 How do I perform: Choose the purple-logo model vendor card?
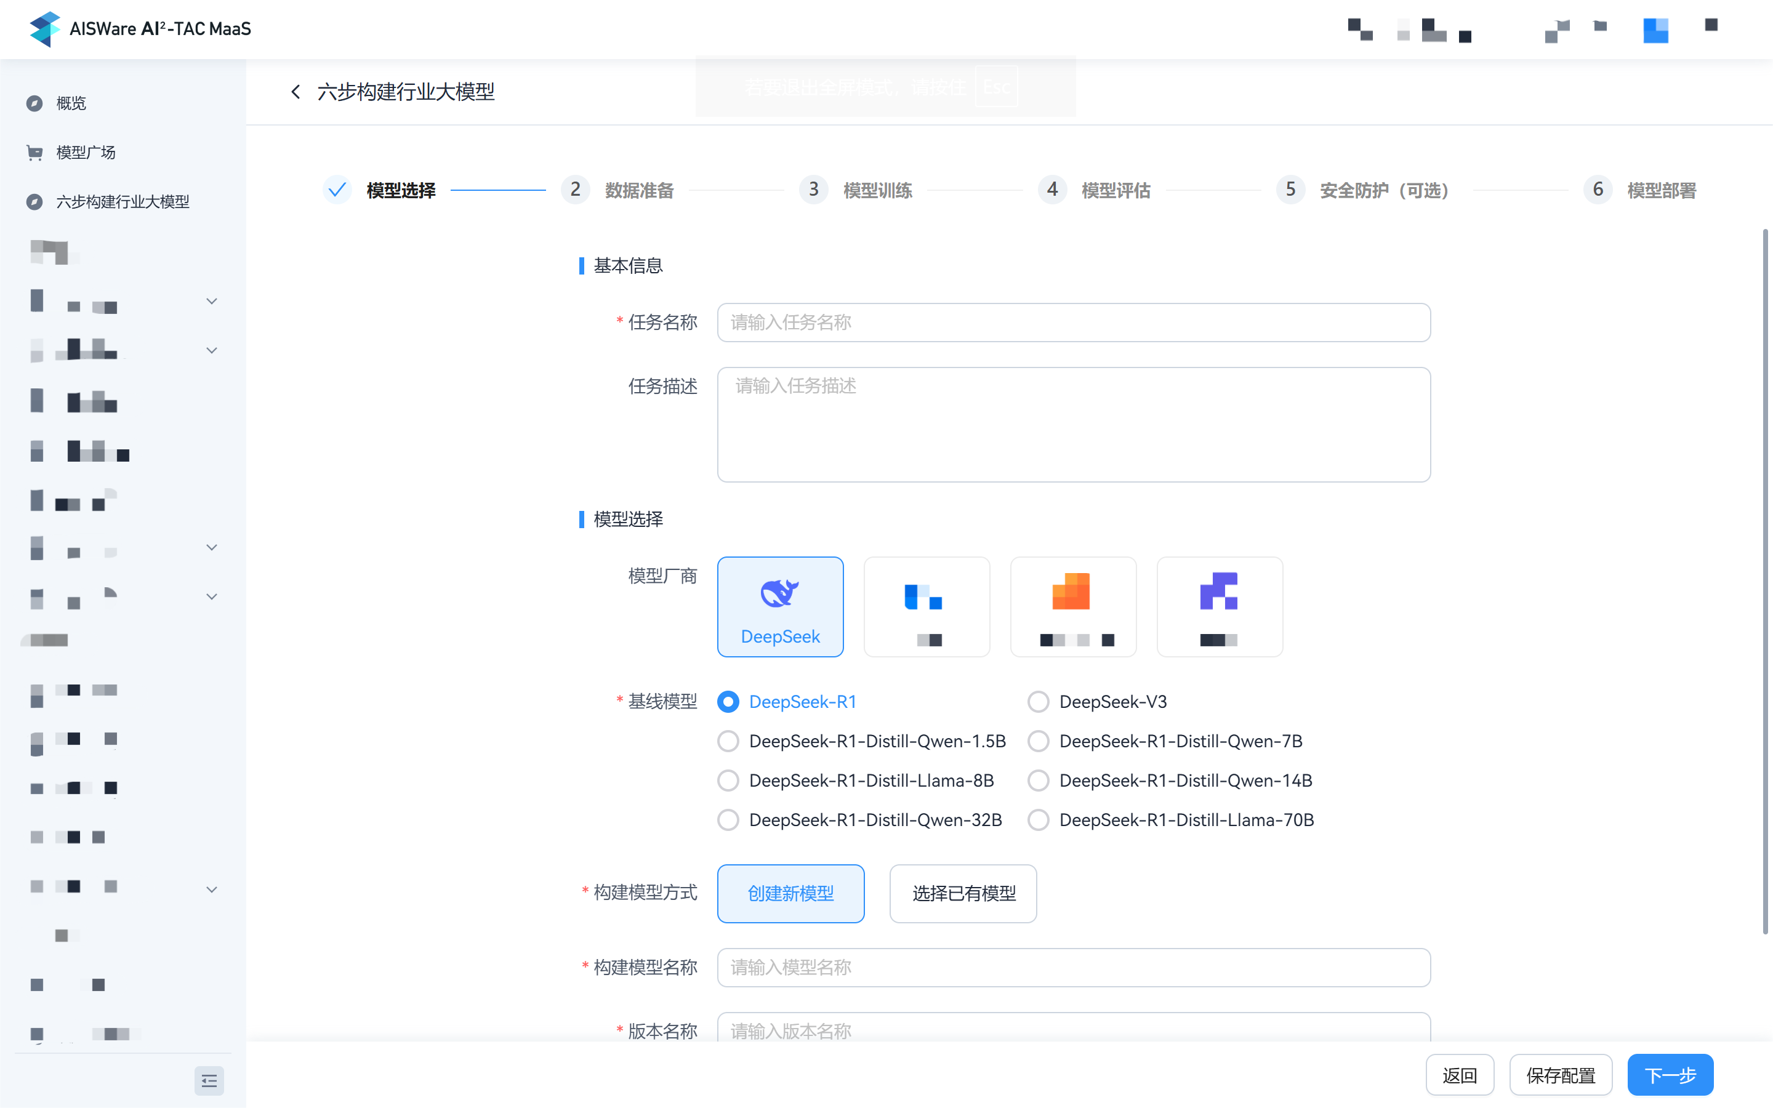1219,606
